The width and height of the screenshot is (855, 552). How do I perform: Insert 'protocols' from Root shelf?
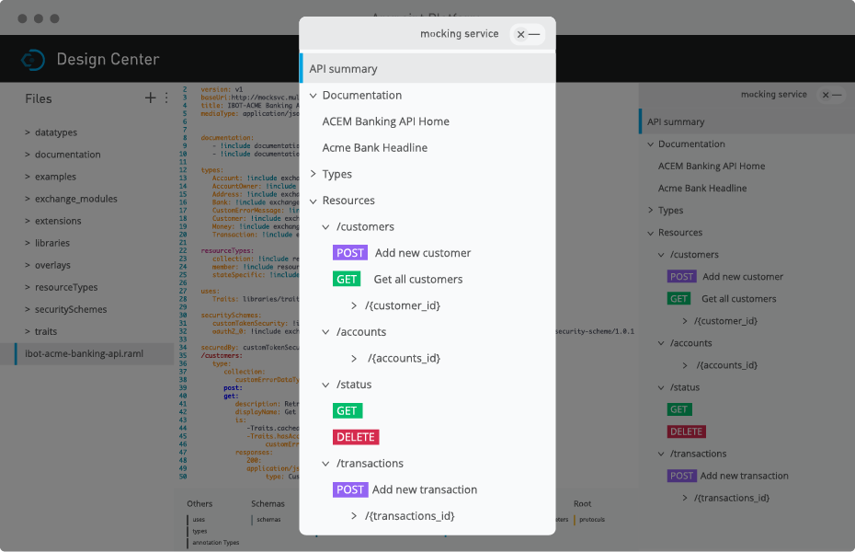pos(592,520)
